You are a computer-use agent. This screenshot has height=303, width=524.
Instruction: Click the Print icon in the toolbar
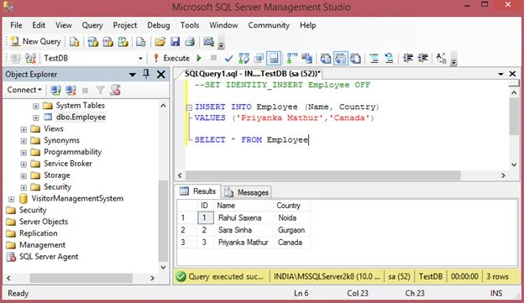190,42
